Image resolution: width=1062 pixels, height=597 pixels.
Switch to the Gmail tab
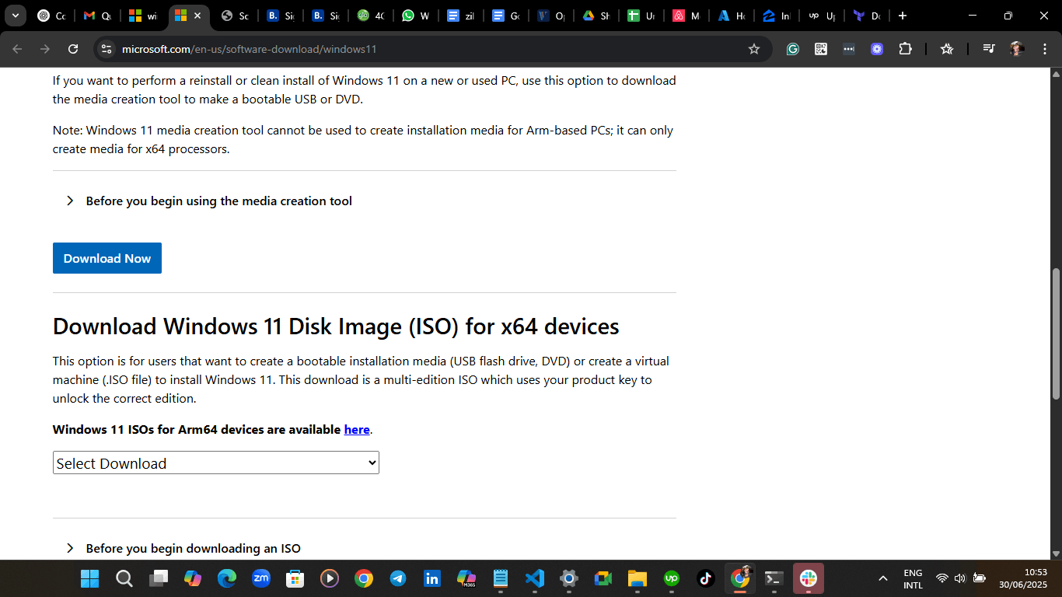point(97,16)
